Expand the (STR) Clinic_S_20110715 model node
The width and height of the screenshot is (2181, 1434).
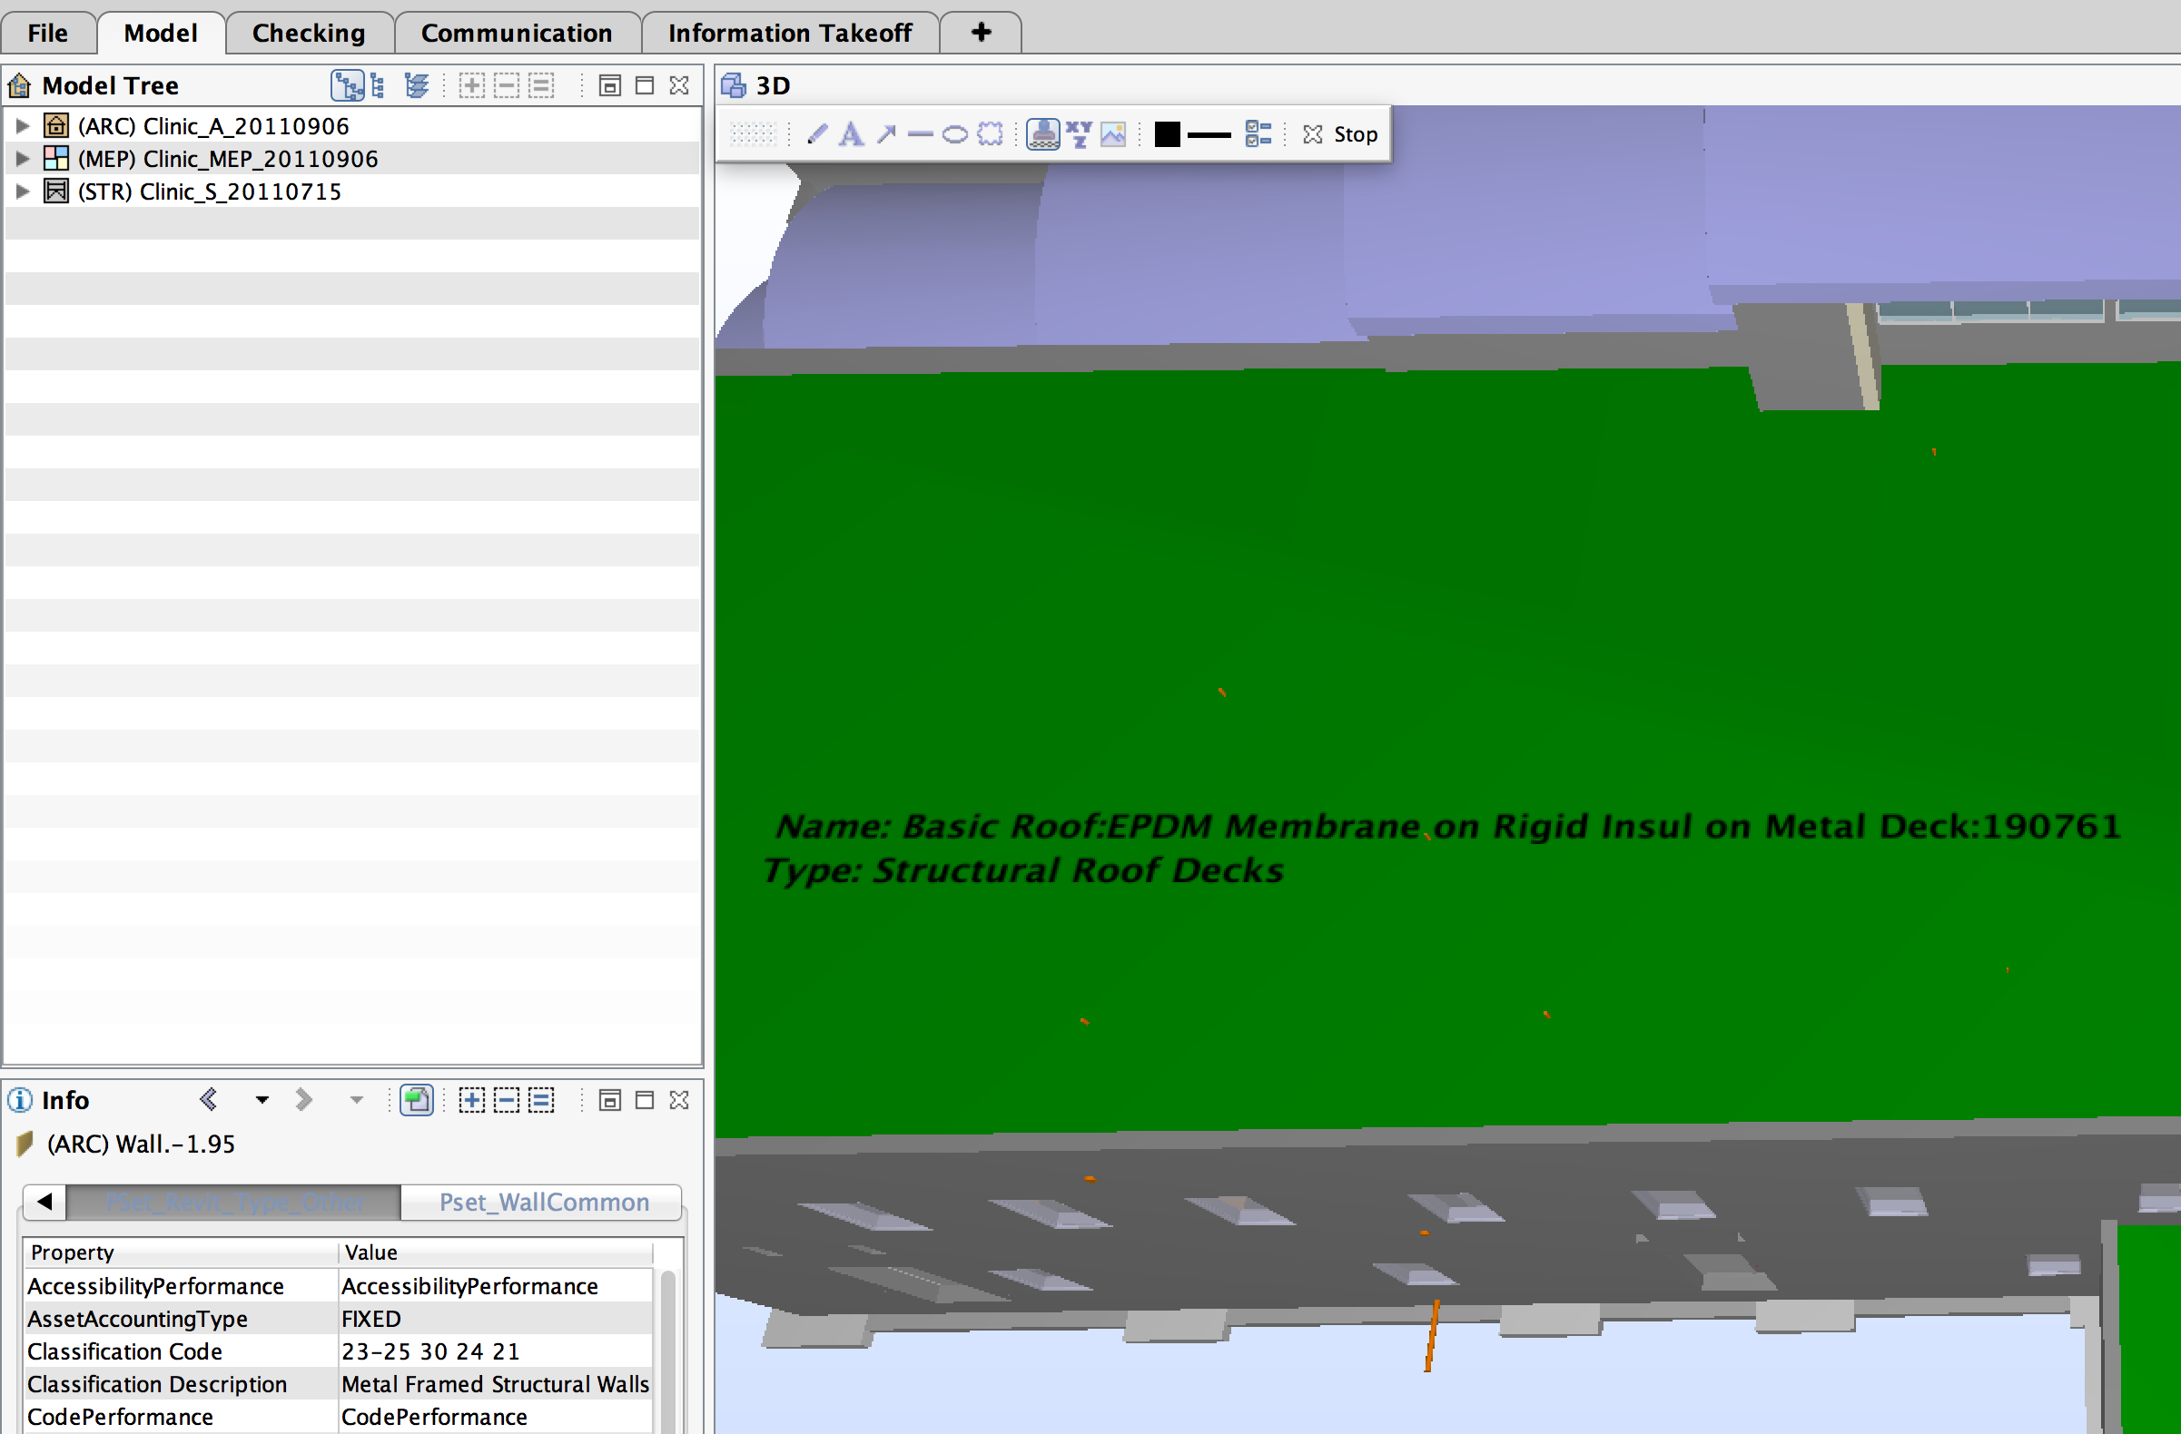22,191
